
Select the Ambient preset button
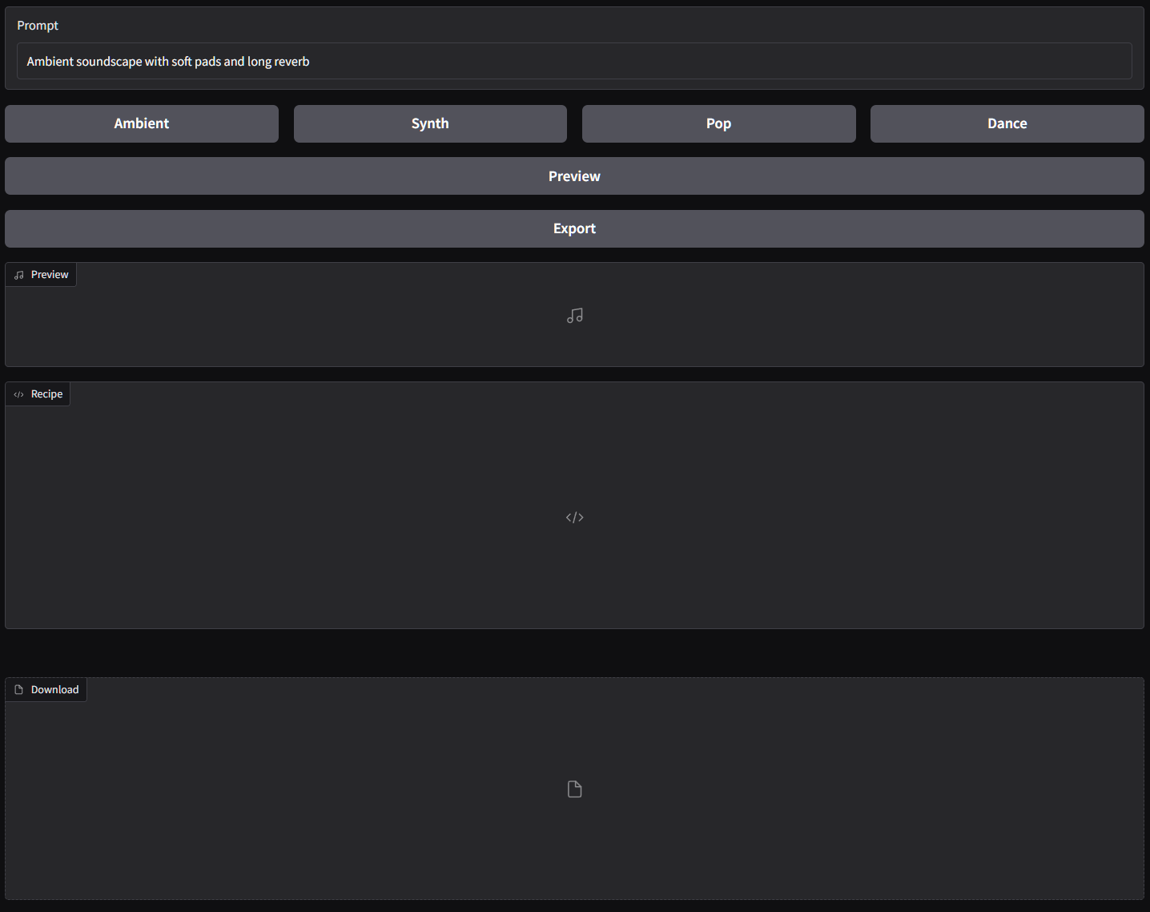(142, 123)
